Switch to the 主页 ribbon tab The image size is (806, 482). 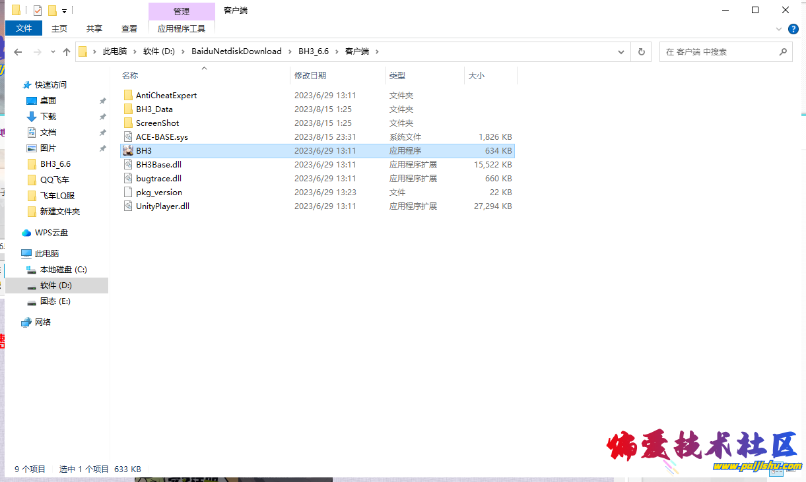[59, 28]
